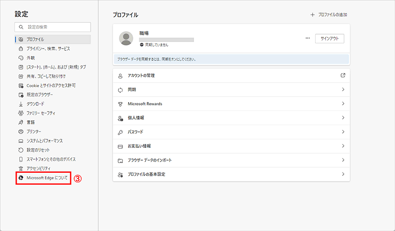Click the システムとパフォーマンス laptop icon
Image resolution: width=395 pixels, height=231 pixels.
coord(21,141)
